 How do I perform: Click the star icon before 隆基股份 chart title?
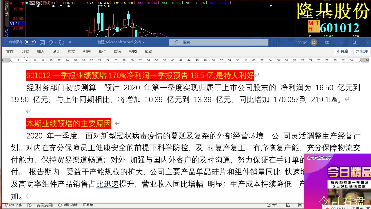[x=27, y=3]
